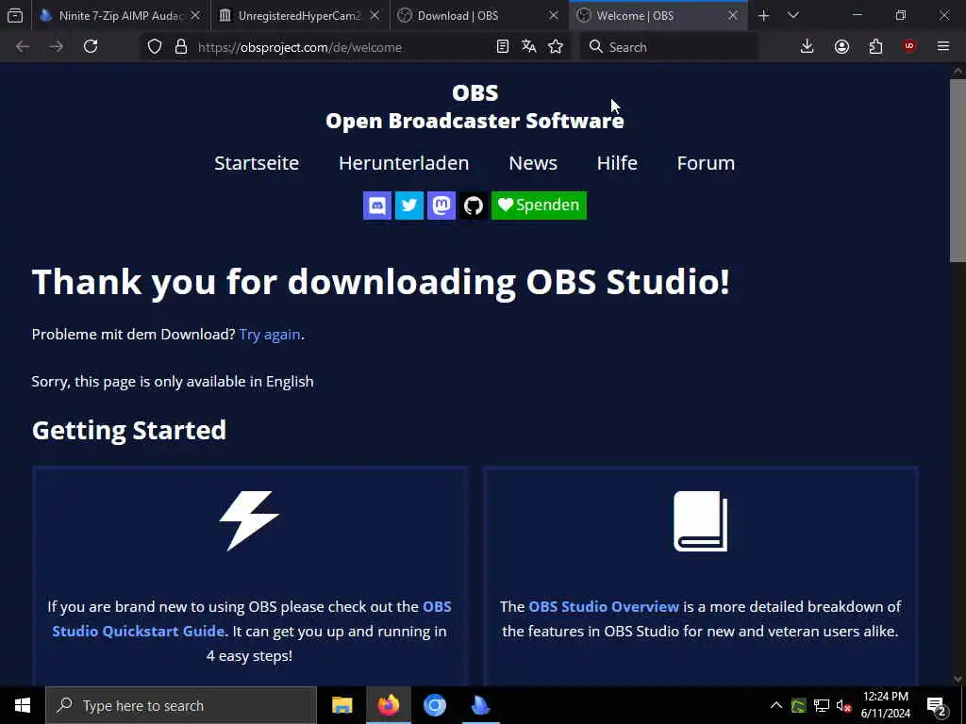This screenshot has width=966, height=724.
Task: Click the Type here to search box
Action: [181, 705]
